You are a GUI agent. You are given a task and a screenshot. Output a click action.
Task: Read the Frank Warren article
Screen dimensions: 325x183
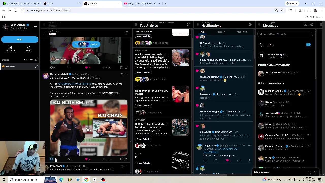(x=143, y=72)
